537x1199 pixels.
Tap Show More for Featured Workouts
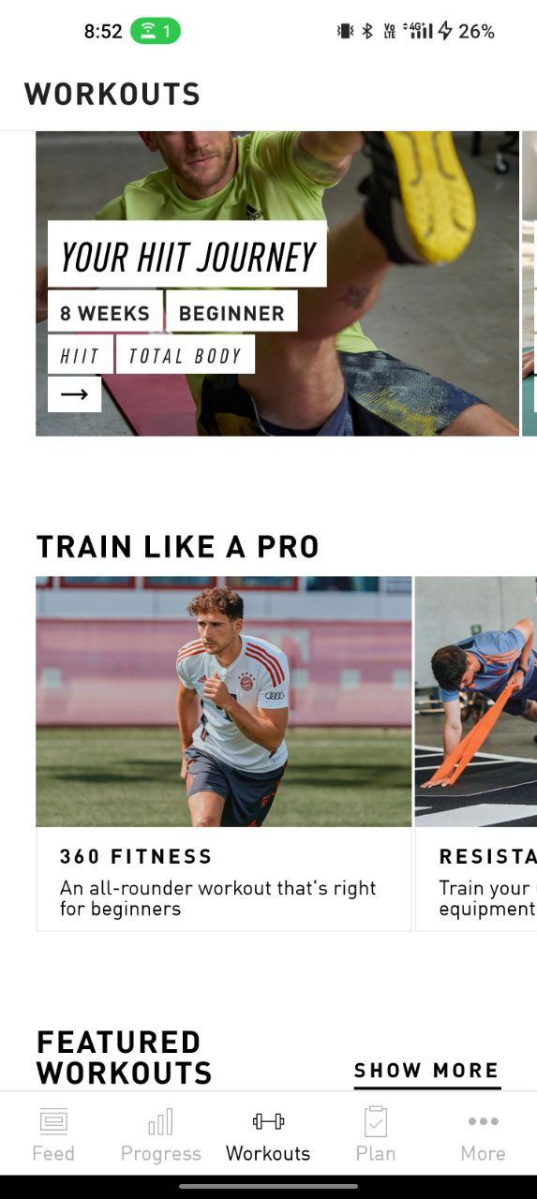(426, 1071)
